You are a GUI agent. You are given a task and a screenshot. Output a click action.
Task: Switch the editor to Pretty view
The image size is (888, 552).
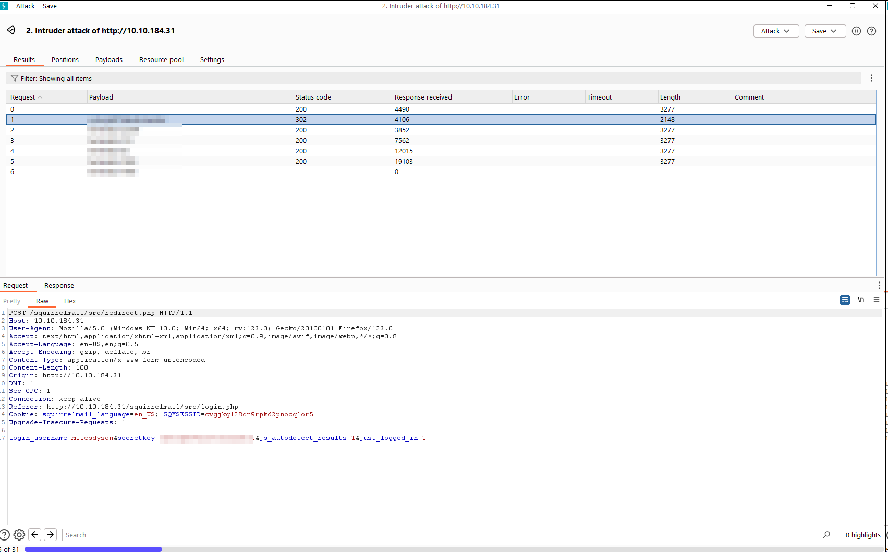[x=11, y=301]
